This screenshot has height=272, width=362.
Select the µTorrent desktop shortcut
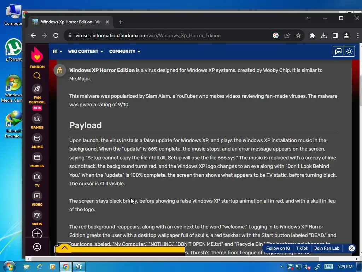pos(13,50)
